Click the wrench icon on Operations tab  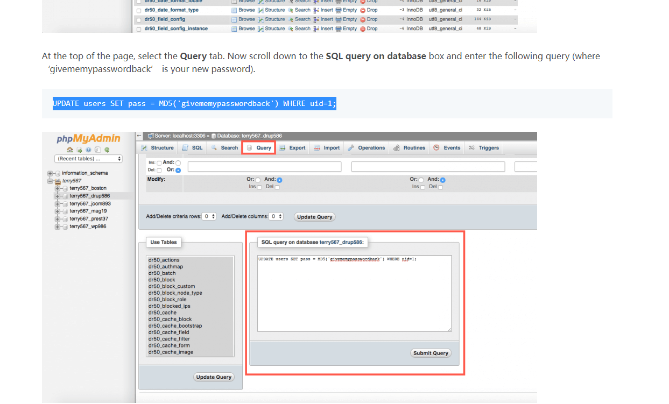tap(351, 148)
